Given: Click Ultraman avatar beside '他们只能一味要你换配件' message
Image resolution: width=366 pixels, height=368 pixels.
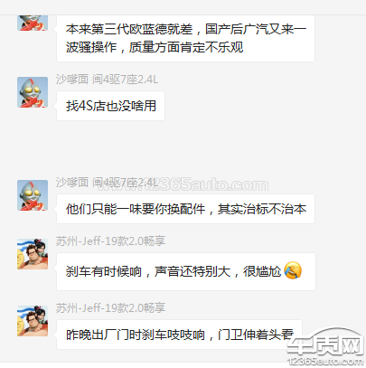Looking at the screenshot, I should 33,195.
